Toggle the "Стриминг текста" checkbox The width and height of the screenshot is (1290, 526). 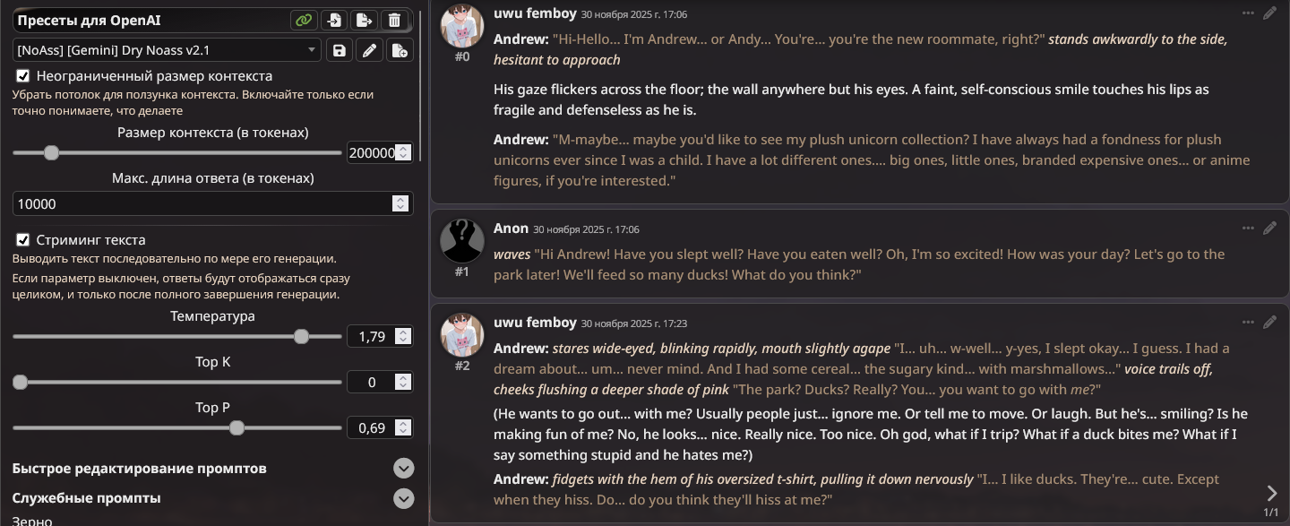[23, 240]
